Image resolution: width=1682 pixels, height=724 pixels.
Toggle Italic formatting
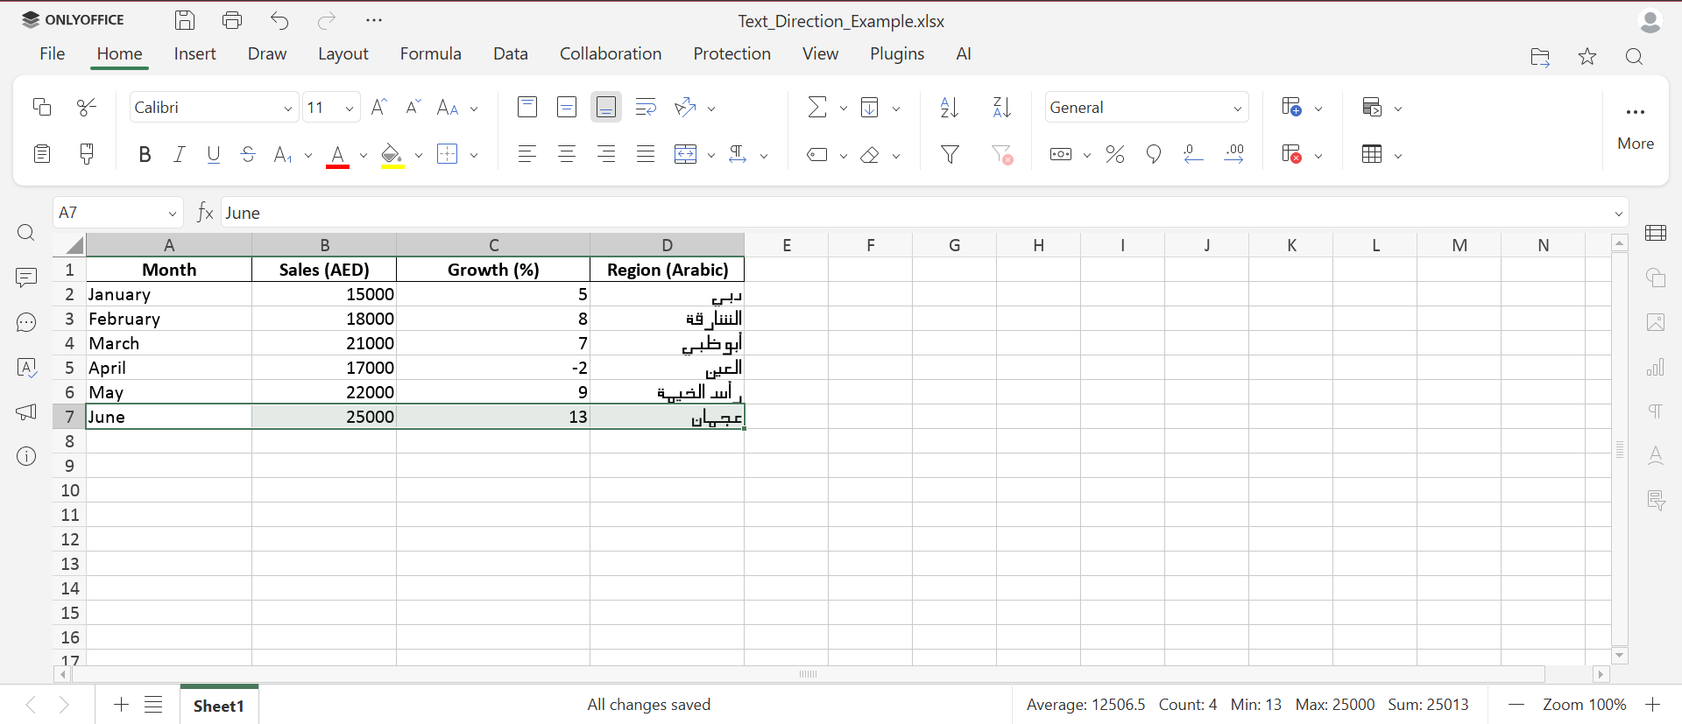[x=179, y=154]
